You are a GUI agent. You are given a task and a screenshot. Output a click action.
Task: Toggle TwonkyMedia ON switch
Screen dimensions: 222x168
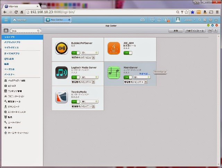[76, 102]
